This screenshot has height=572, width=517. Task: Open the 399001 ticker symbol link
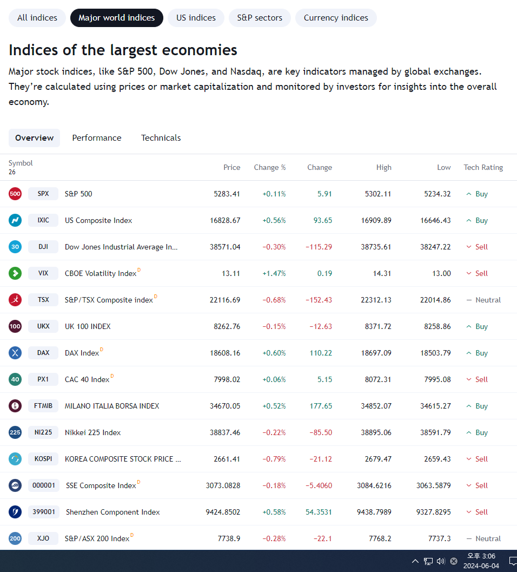(x=44, y=512)
